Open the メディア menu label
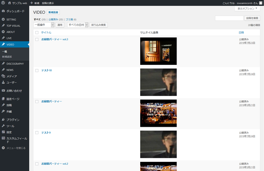Image resolution: width=264 pixels, height=171 pixels. coord(12,76)
